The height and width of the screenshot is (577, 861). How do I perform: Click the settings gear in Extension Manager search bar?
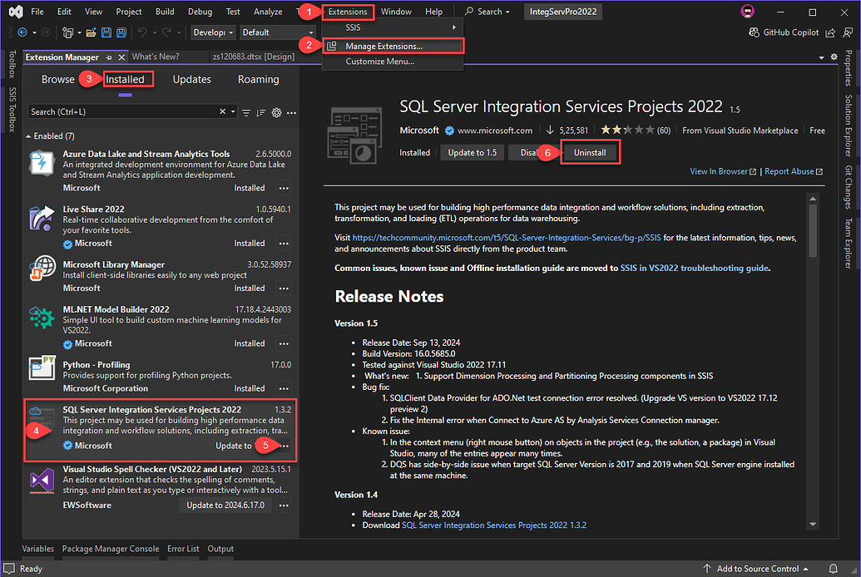tap(275, 111)
